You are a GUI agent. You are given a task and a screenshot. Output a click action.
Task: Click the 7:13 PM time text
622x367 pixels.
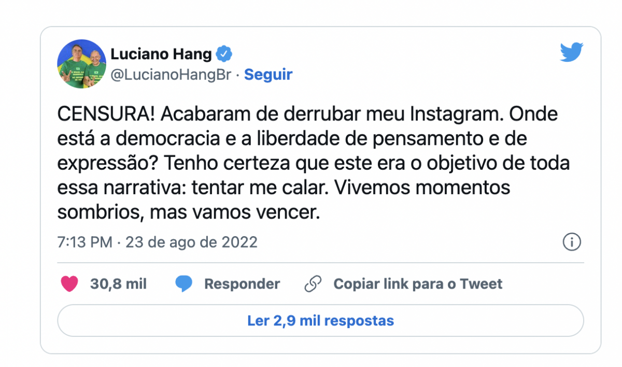(84, 242)
